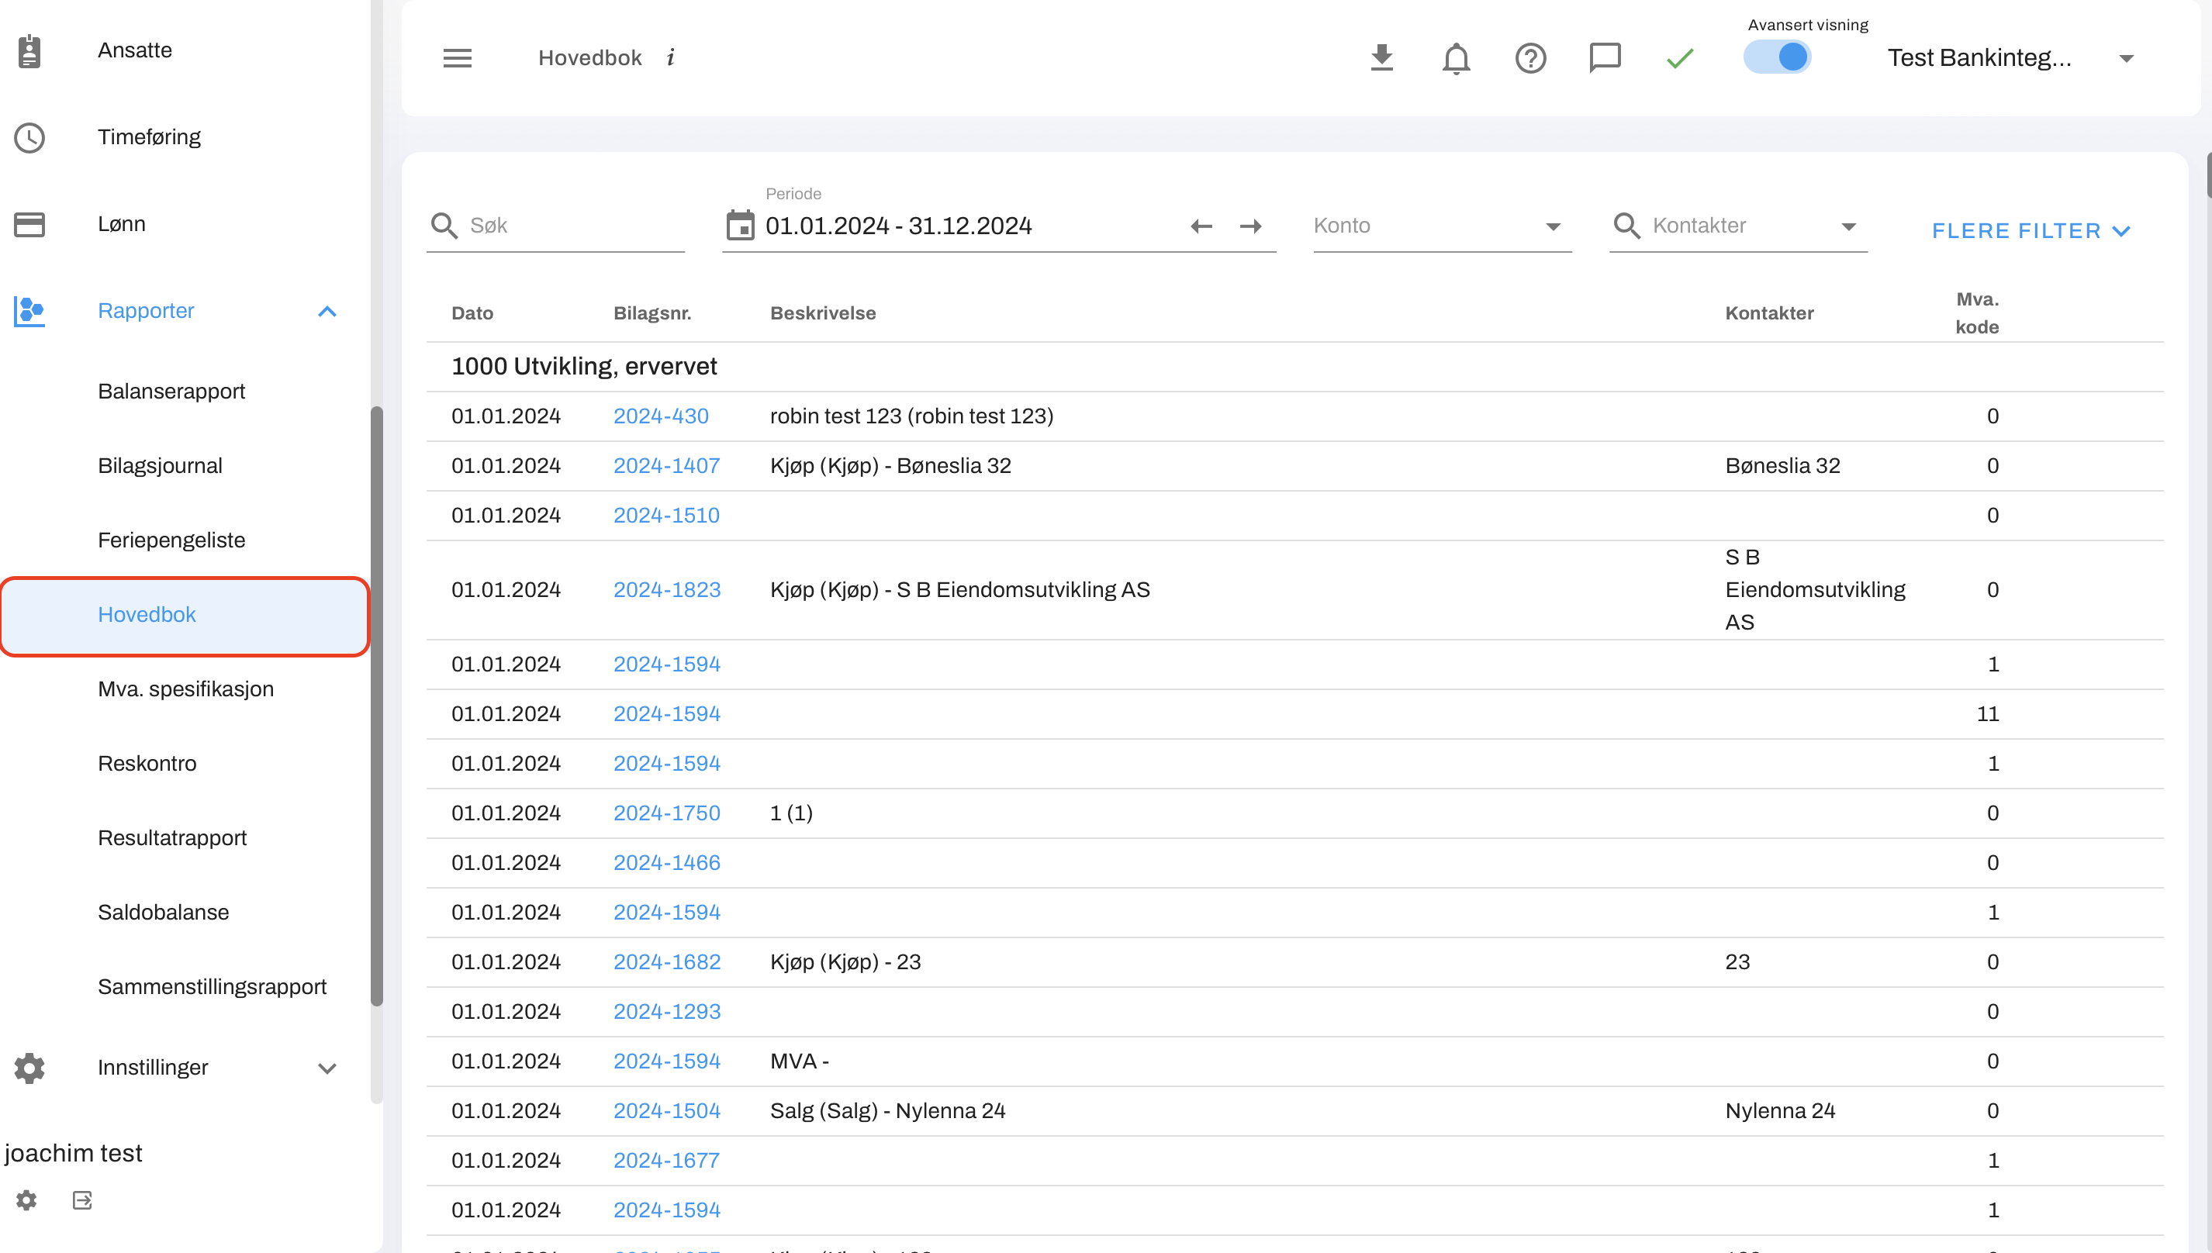This screenshot has width=2212, height=1253.
Task: Go to previous period arrow
Action: pos(1201,226)
